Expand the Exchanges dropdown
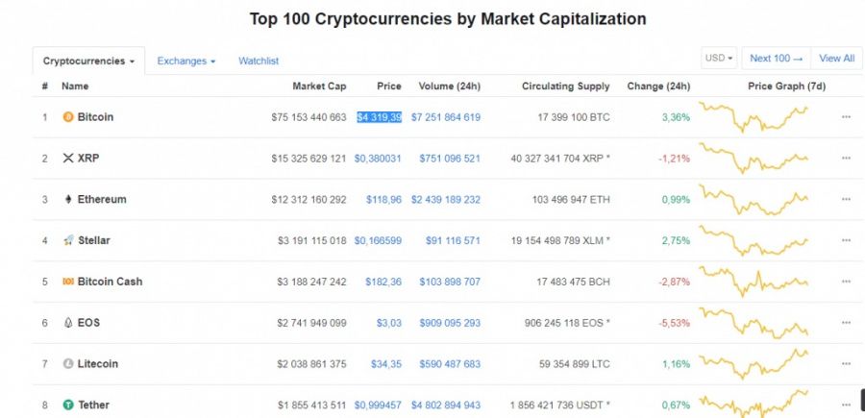865x418 pixels. tap(185, 61)
